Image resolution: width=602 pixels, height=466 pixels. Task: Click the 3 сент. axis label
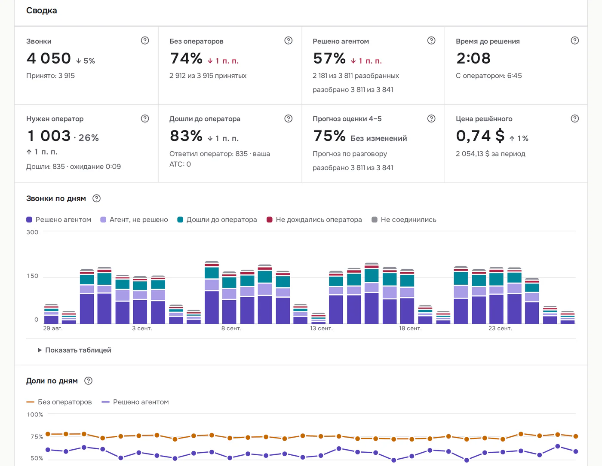(142, 329)
